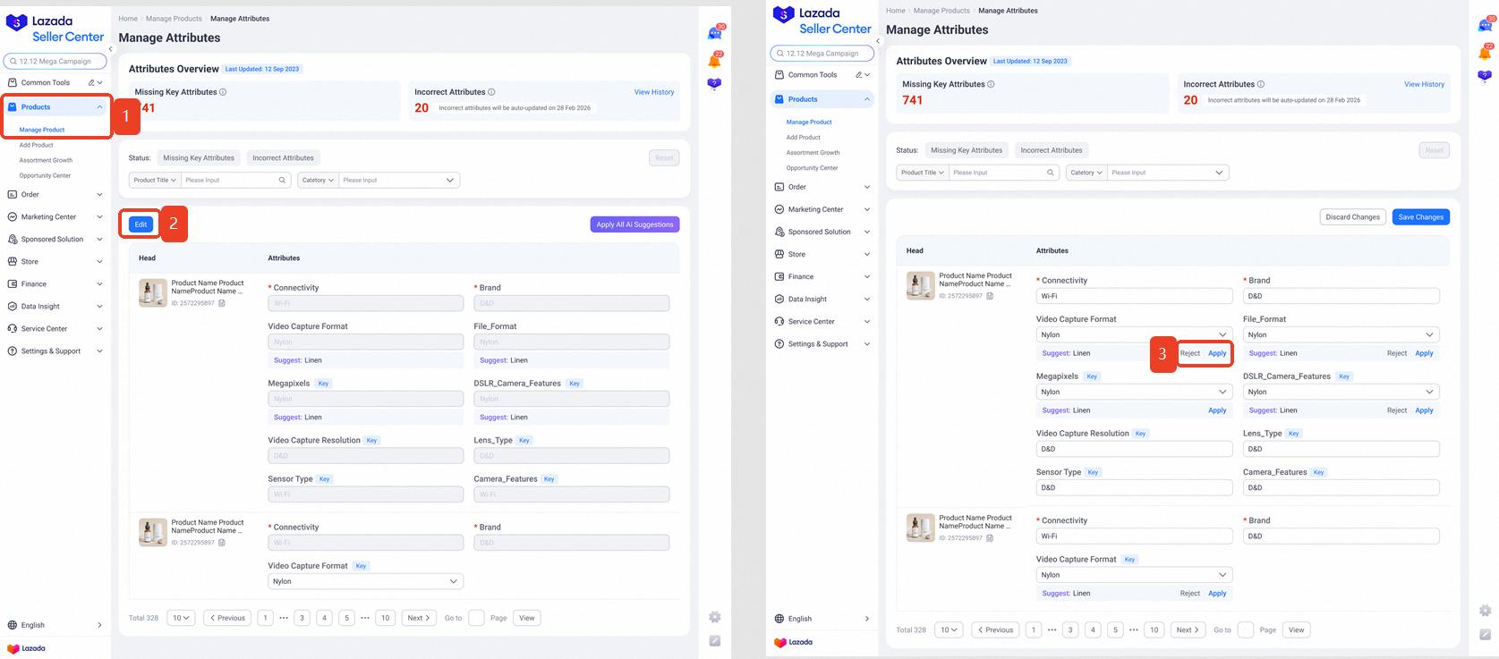Click the Edit button in left view
The width and height of the screenshot is (1499, 659).
(x=141, y=224)
